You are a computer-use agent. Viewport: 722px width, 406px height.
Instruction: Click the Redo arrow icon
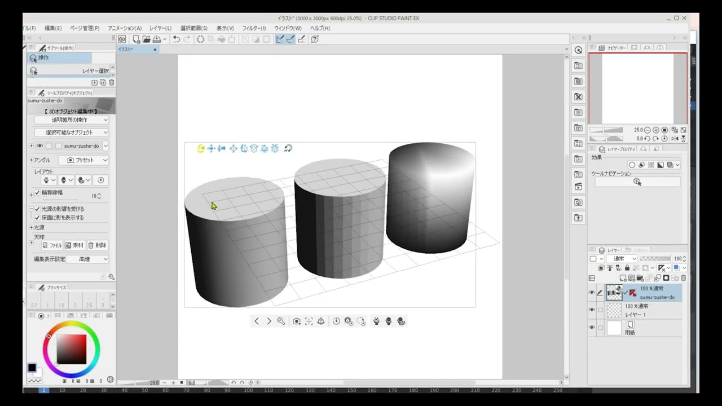click(187, 39)
